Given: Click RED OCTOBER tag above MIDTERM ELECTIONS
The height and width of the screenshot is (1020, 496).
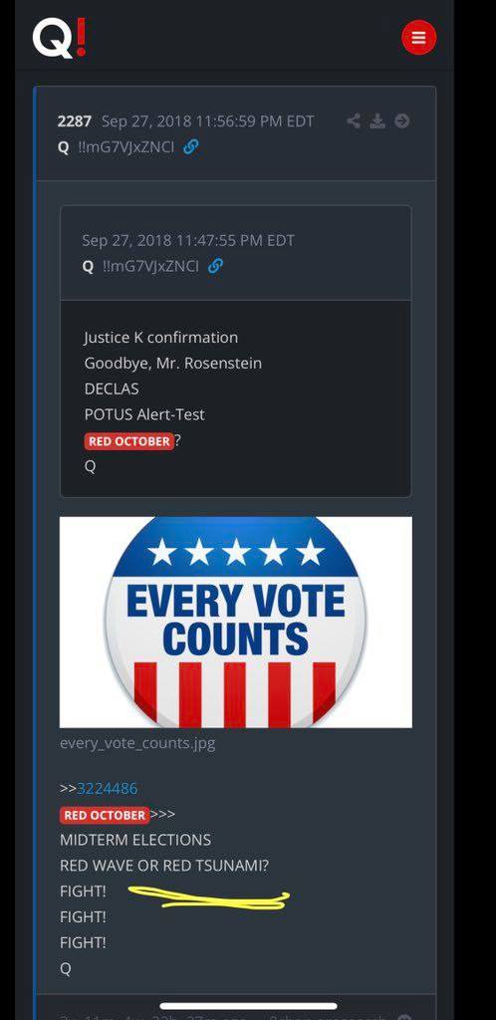Looking at the screenshot, I should pyautogui.click(x=105, y=815).
